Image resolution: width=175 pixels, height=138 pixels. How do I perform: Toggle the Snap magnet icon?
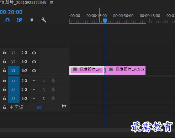pyautogui.click(x=7, y=20)
